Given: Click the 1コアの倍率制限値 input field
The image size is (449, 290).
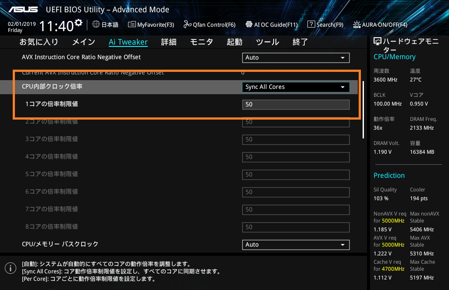Looking at the screenshot, I should coord(296,104).
